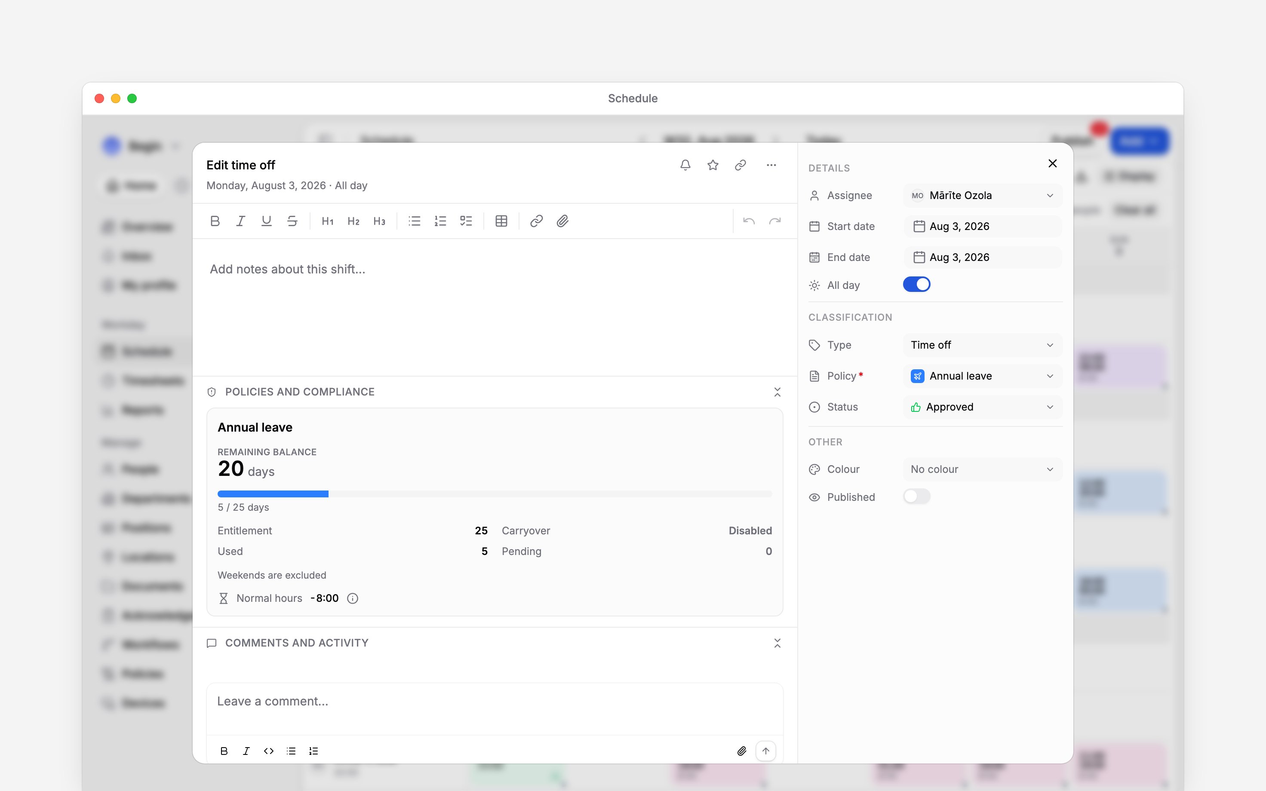Viewport: 1266px width, 791px height.
Task: Open the Assignee dropdown for Mārīte Ozola
Action: (x=983, y=196)
